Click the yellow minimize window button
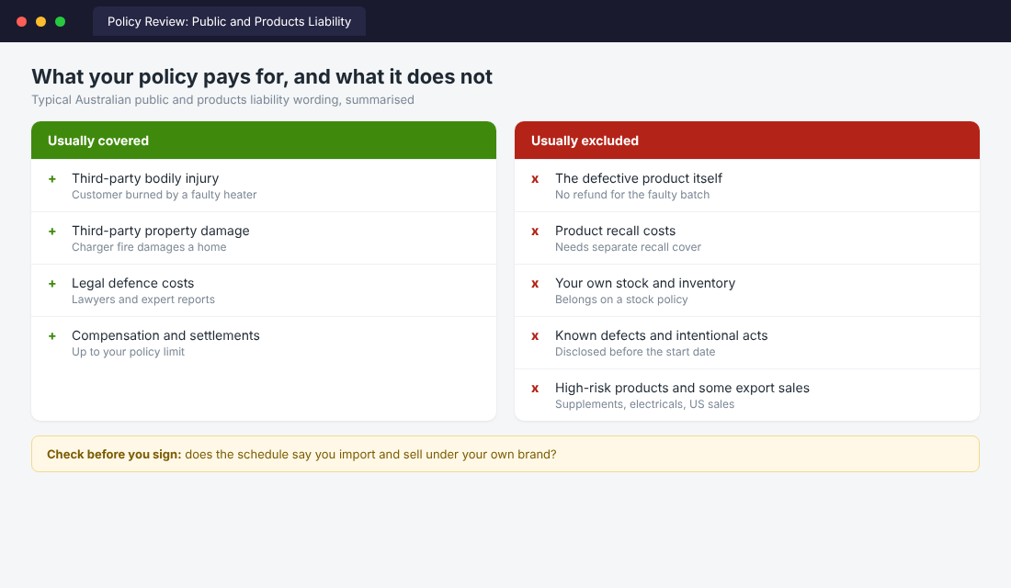 pos(40,22)
